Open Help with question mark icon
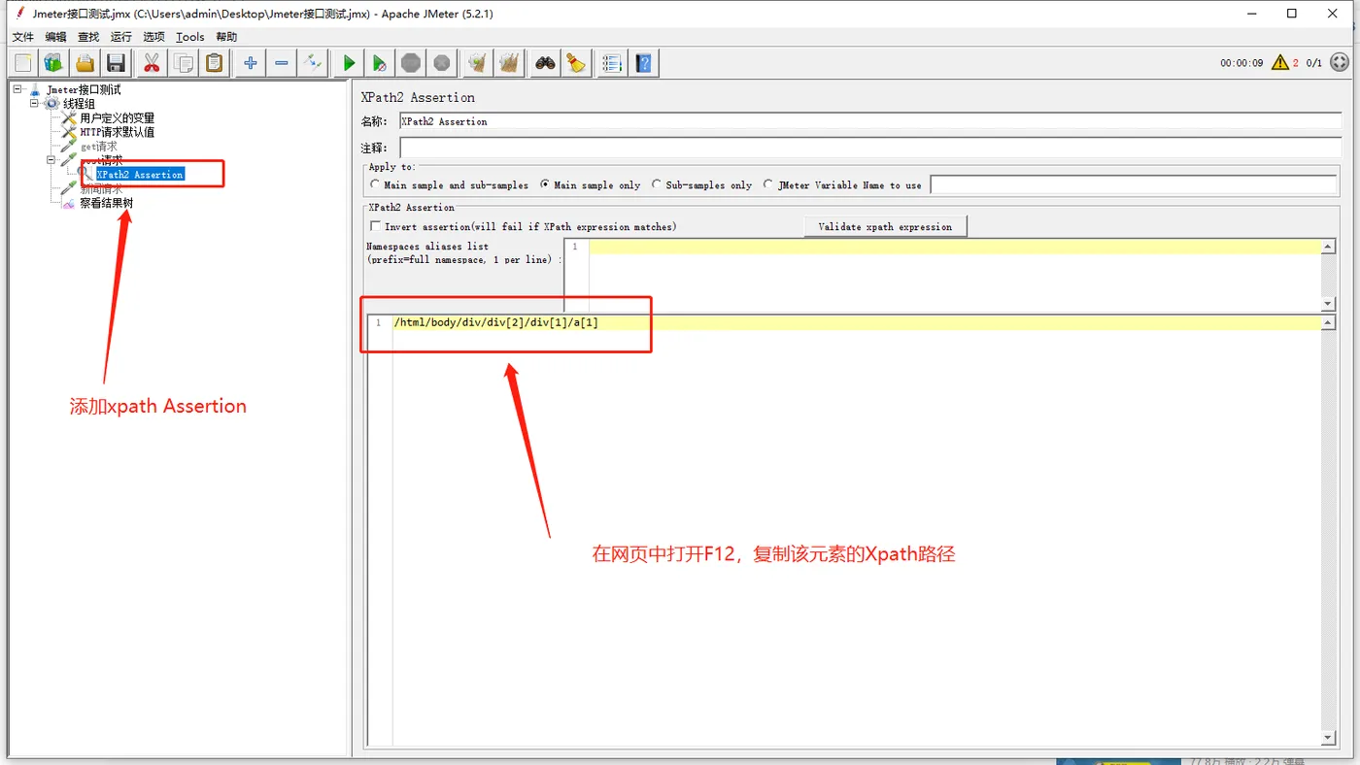The height and width of the screenshot is (765, 1360). click(x=643, y=63)
